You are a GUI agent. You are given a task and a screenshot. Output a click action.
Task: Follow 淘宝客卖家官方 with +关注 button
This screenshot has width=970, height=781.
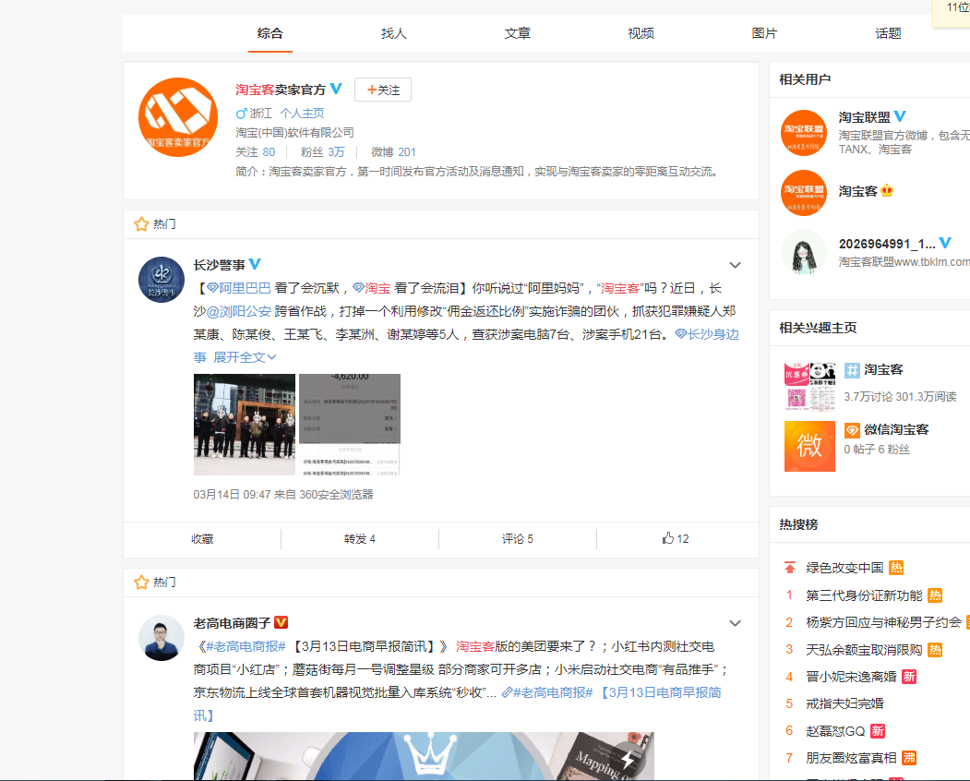coord(383,90)
